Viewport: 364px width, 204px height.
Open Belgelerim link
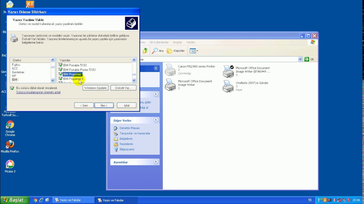click(x=126, y=139)
